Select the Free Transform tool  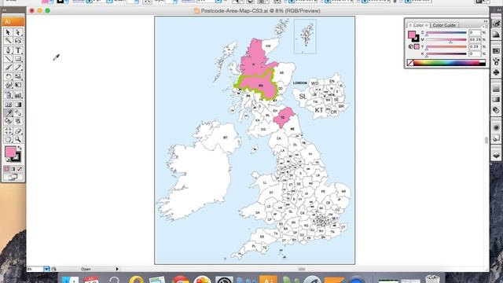click(x=18, y=86)
